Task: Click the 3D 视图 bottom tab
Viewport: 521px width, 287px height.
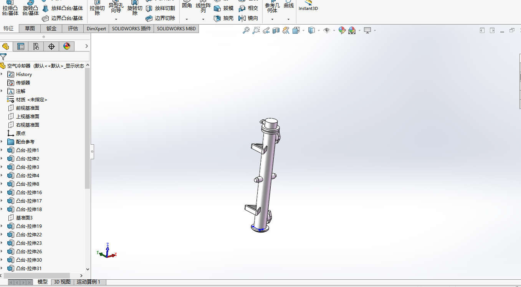Action: 62,282
